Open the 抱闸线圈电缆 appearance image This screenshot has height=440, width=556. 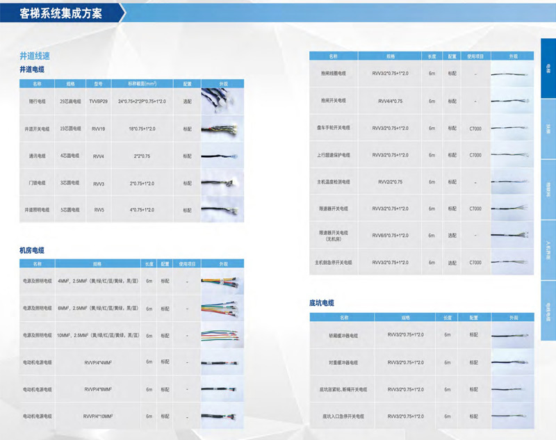pyautogui.click(x=513, y=73)
